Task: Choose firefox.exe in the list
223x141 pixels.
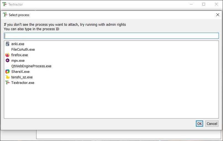Action: click(x=20, y=55)
